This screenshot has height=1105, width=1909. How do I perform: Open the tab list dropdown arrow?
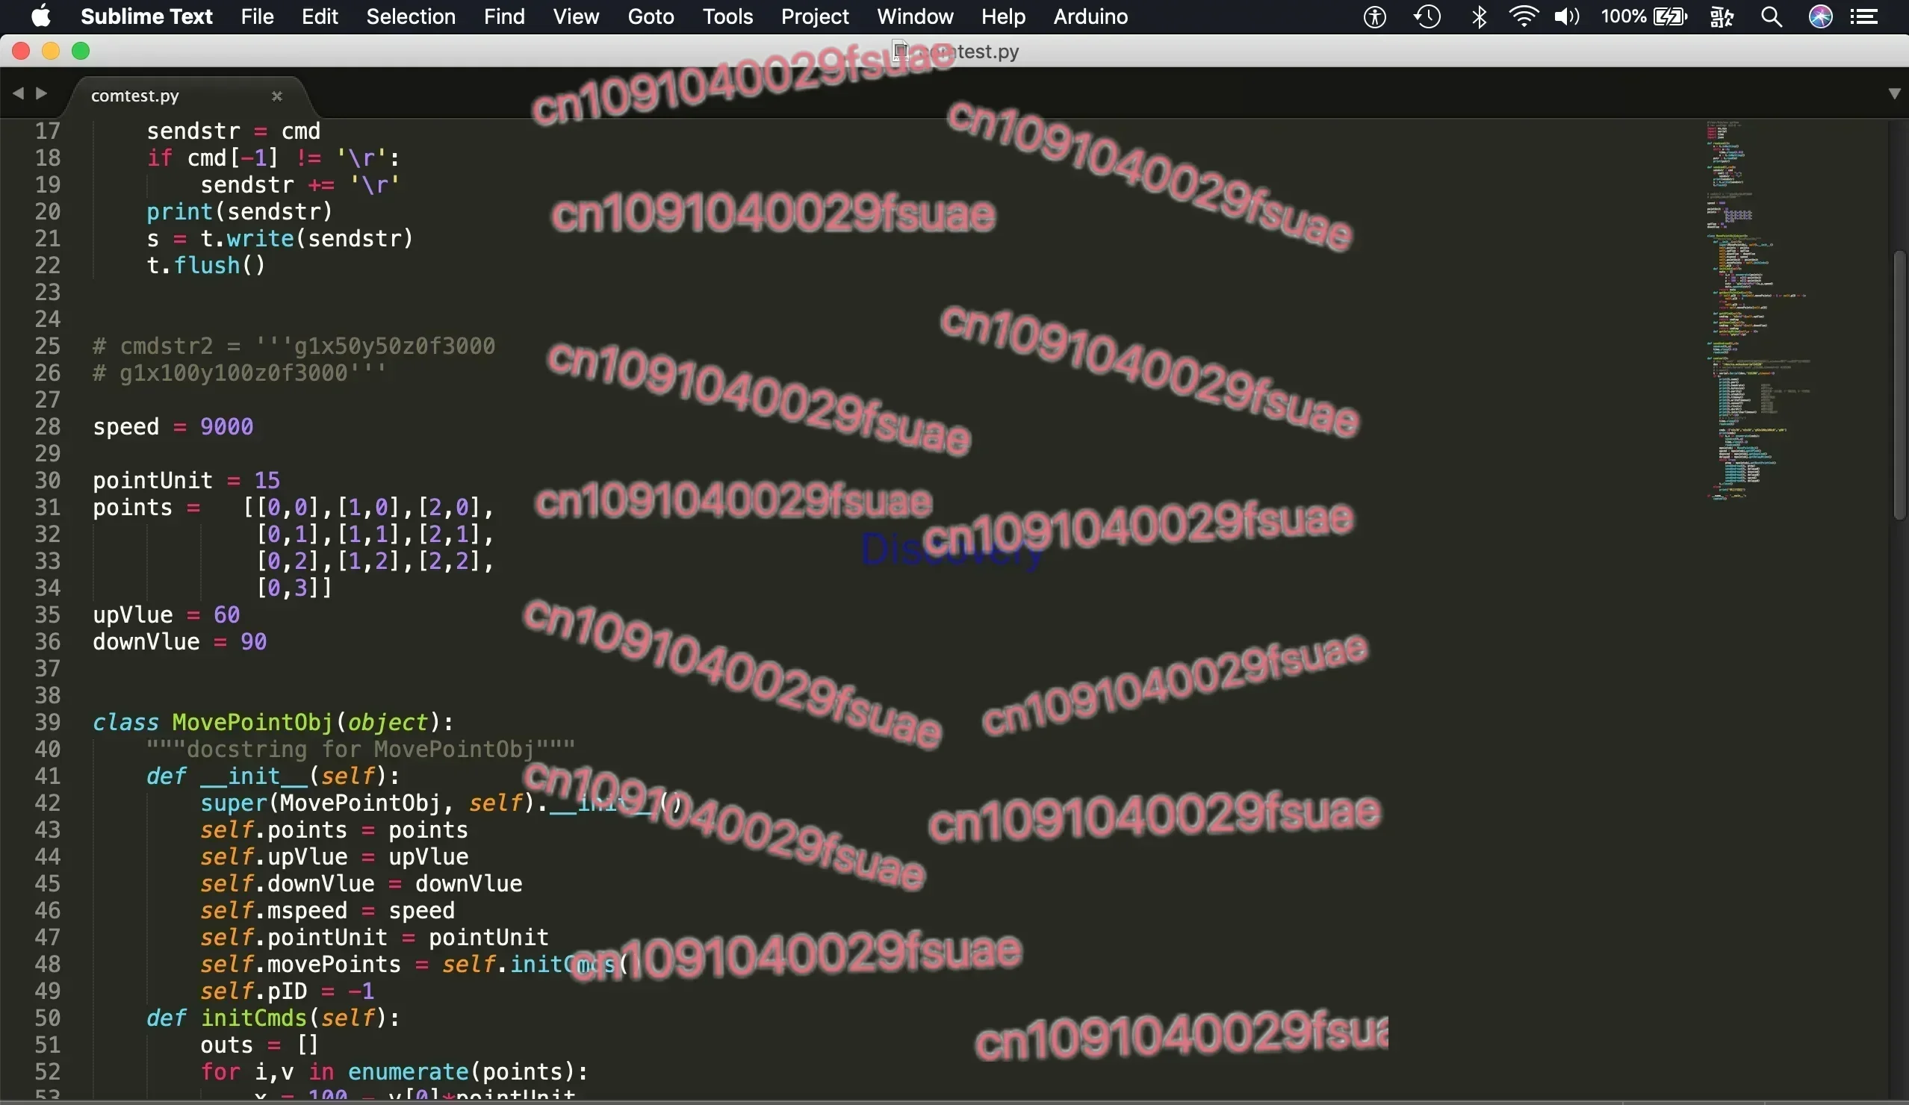1894,93
